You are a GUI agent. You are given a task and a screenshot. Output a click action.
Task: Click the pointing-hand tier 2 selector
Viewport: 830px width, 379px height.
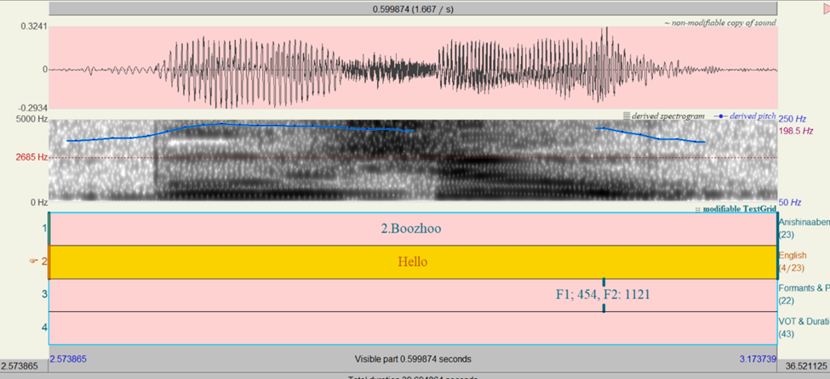click(34, 261)
